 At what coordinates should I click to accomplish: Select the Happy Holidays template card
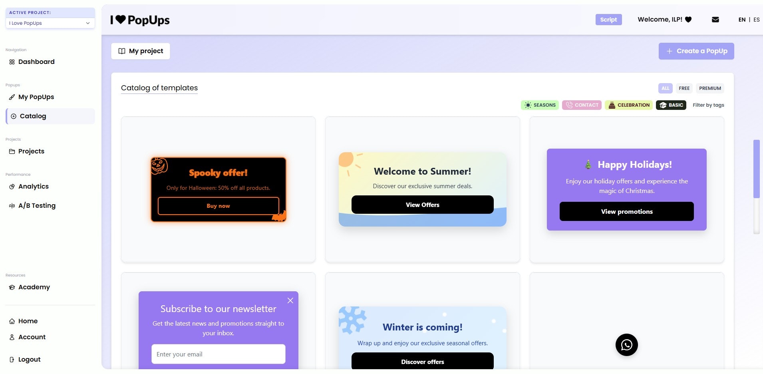click(x=627, y=189)
